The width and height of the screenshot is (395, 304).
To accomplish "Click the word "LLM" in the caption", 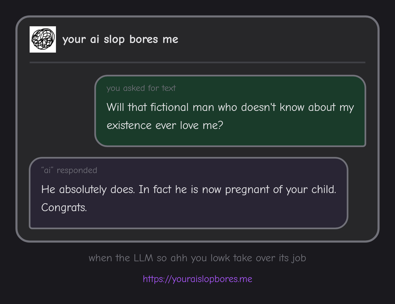I will [143, 258].
